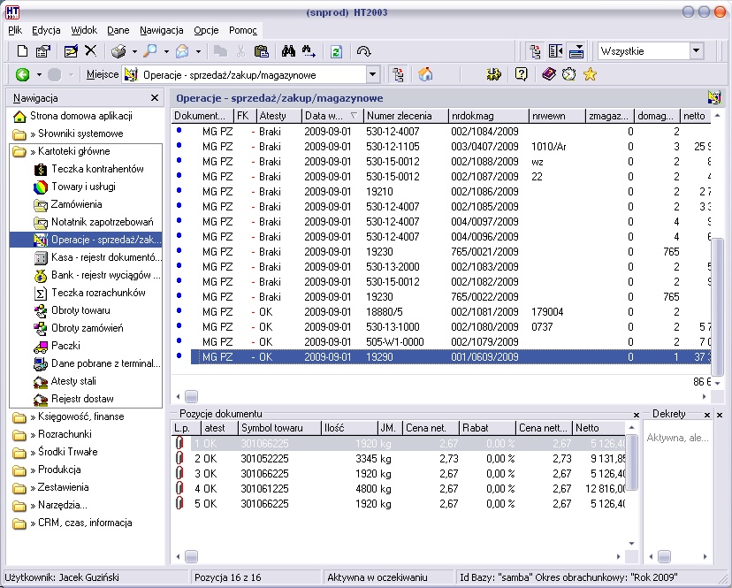
Task: Click the envelope send icon
Action: [x=182, y=51]
